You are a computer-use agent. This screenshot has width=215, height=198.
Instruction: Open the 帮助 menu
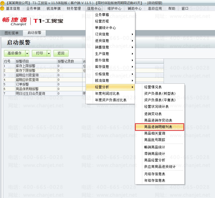(x=172, y=8)
